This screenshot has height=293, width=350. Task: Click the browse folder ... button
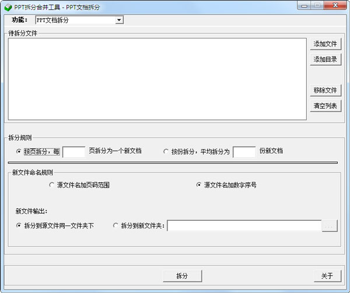330,225
